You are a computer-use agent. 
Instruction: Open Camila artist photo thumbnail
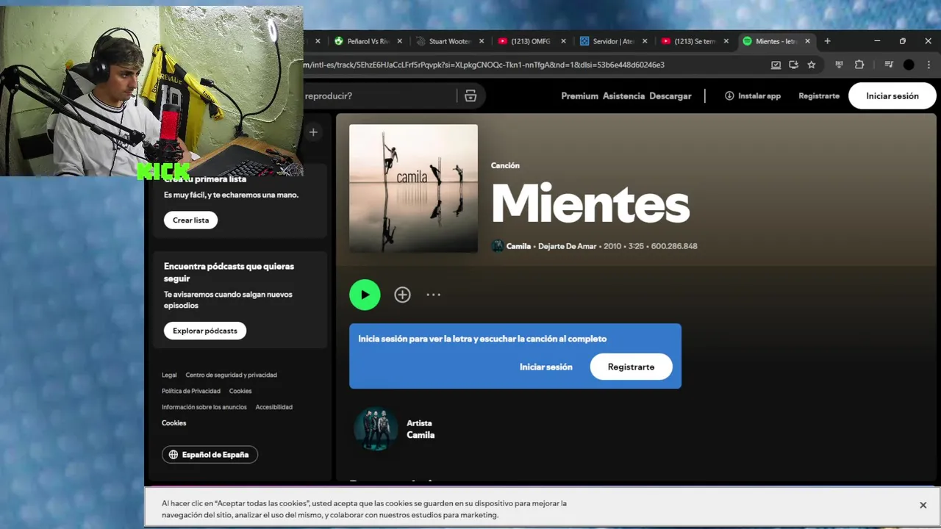[376, 428]
